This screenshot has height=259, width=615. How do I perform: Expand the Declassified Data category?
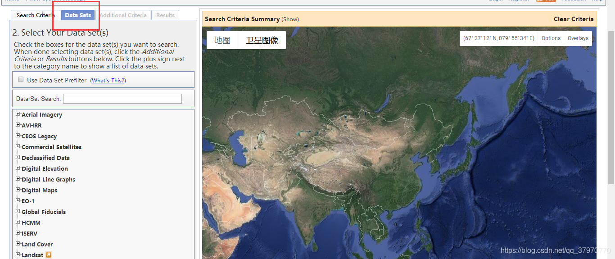[18, 157]
